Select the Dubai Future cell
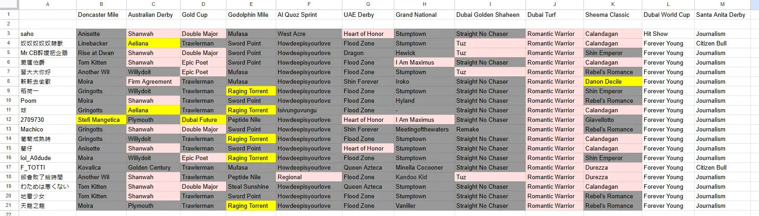 tap(203, 120)
